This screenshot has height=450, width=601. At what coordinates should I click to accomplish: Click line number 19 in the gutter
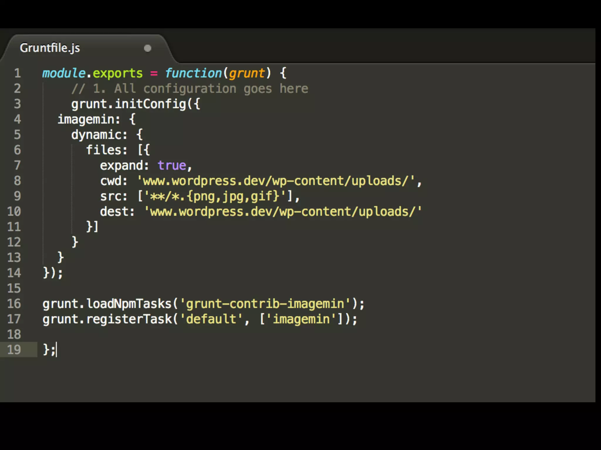(14, 350)
